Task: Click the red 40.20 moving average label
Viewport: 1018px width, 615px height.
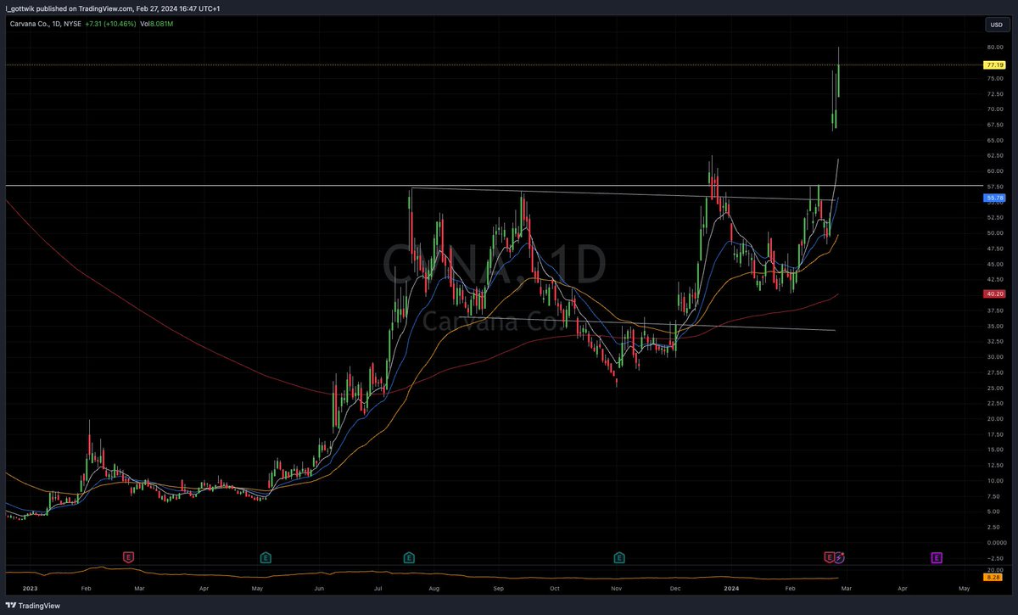Action: 994,294
